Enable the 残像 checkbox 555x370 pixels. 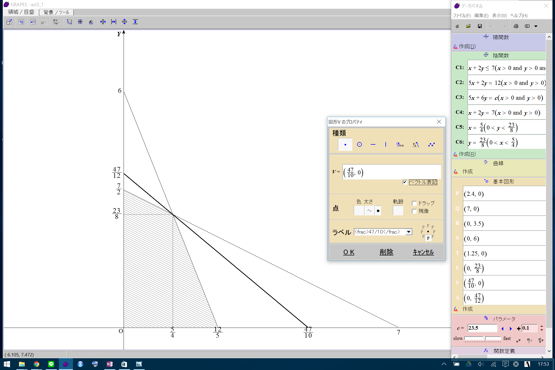414,211
